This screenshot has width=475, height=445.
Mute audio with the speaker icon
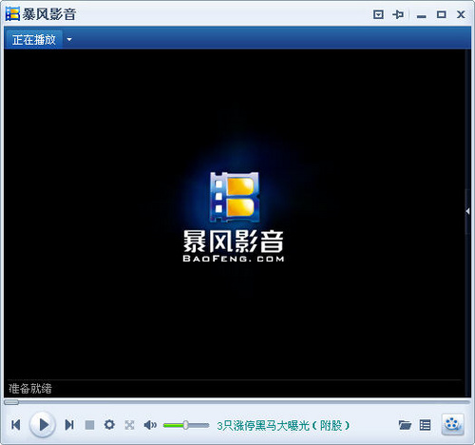coord(150,425)
